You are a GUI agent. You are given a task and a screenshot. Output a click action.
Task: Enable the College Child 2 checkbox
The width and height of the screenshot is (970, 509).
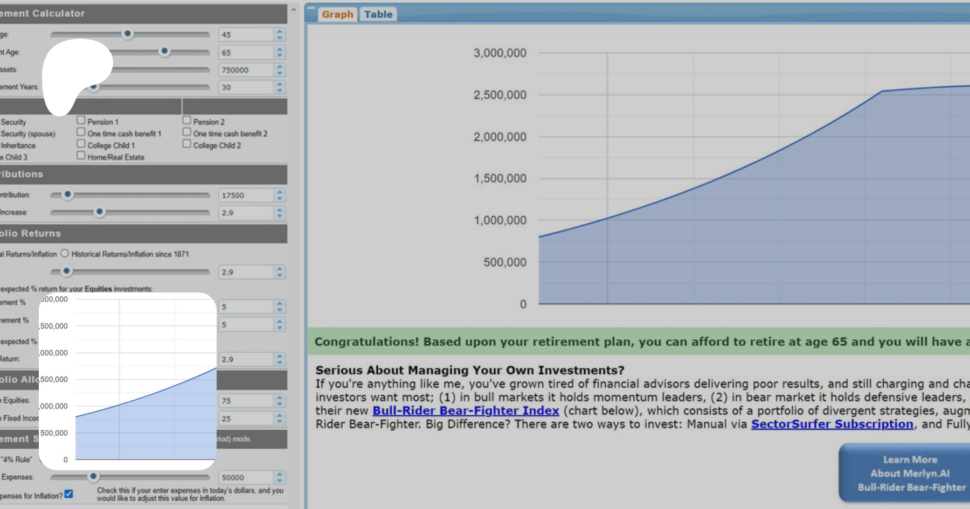pos(187,144)
